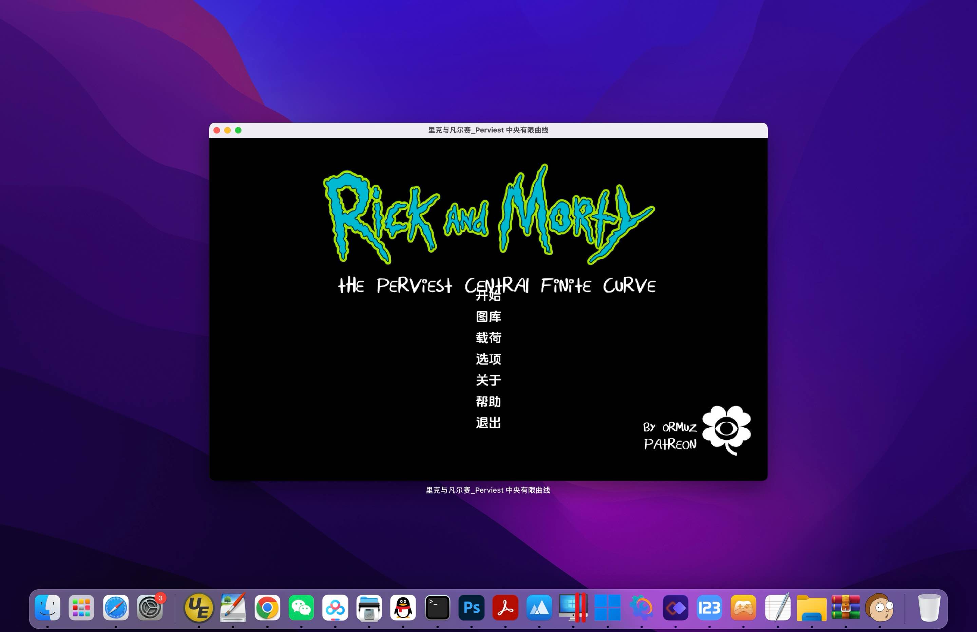The image size is (977, 632).
Task: Open Terminal from the dock
Action: pyautogui.click(x=438, y=607)
